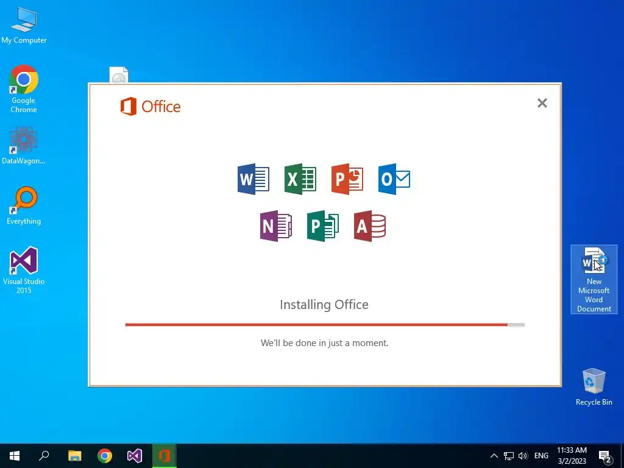Select the Recycle Bin desktop icon

594,387
